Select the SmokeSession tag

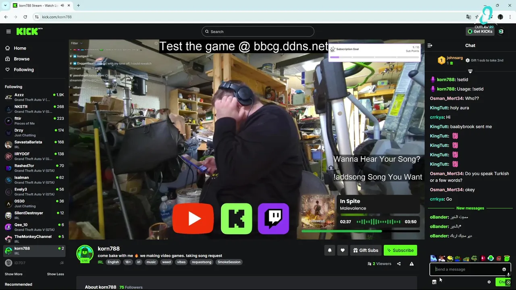(229, 262)
